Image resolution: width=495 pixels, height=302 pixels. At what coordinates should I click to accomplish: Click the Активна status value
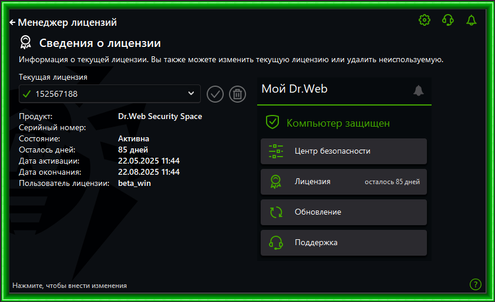coord(133,139)
